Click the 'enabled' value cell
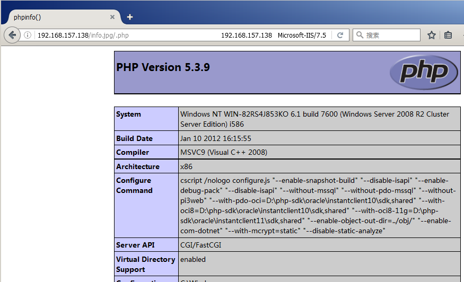The image size is (464, 282). [319, 264]
